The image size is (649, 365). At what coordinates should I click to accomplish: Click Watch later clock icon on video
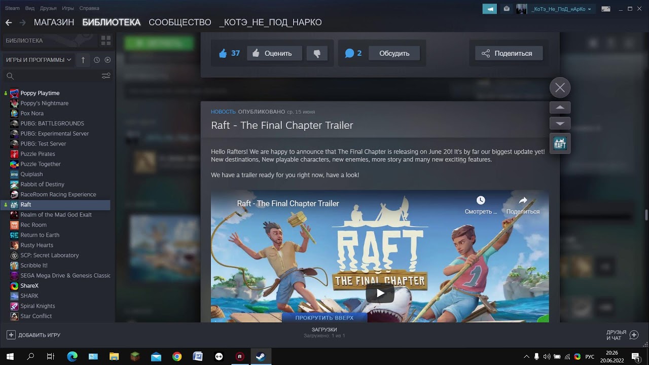click(481, 200)
